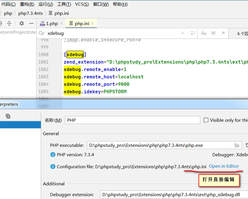248x199 pixels.
Task: Click line number 1000 in the gutter
Action: coord(43,54)
